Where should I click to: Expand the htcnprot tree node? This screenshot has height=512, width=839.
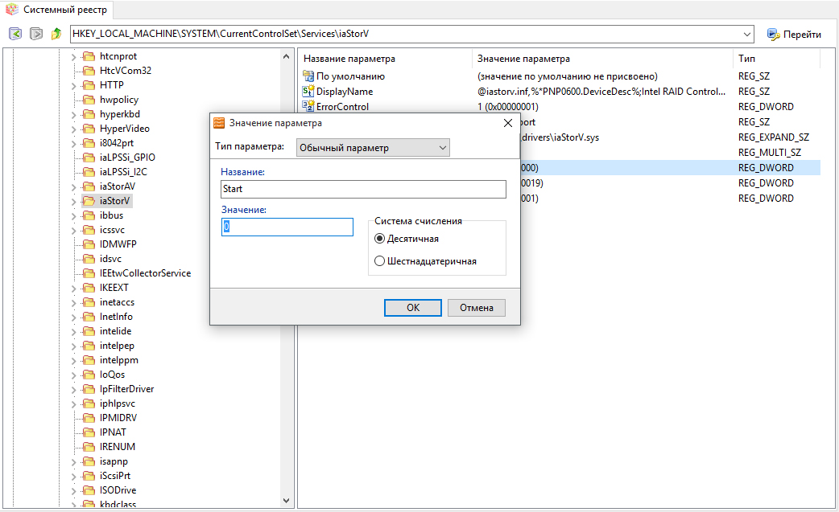[x=74, y=56]
